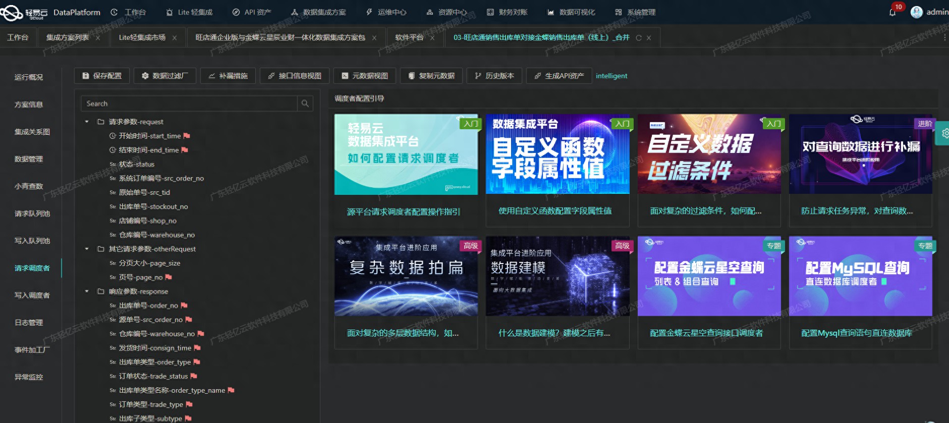
Task: Select 仓库编号-warehouse_no under request
Action: click(x=157, y=235)
